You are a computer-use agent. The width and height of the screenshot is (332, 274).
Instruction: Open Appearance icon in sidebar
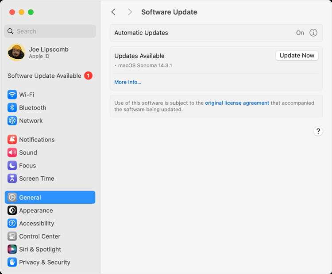coord(12,210)
